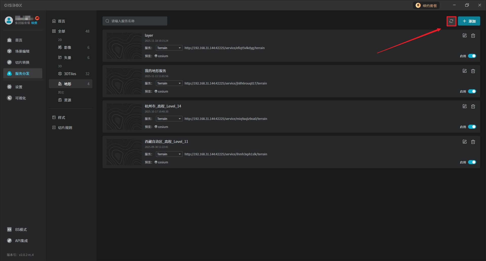Open the 续约套餐 renewal badge

point(427,6)
